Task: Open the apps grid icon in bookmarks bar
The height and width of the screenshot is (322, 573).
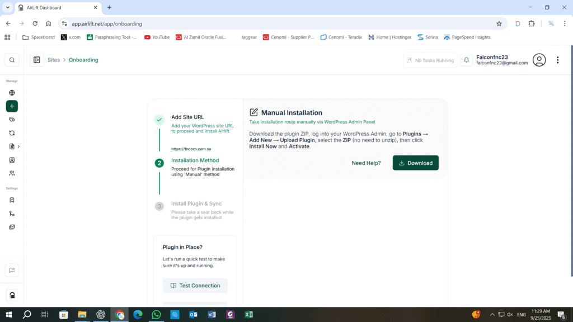Action: pyautogui.click(x=7, y=37)
